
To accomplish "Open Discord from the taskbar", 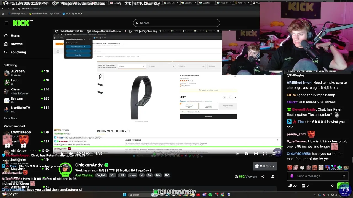I will pos(204,195).
